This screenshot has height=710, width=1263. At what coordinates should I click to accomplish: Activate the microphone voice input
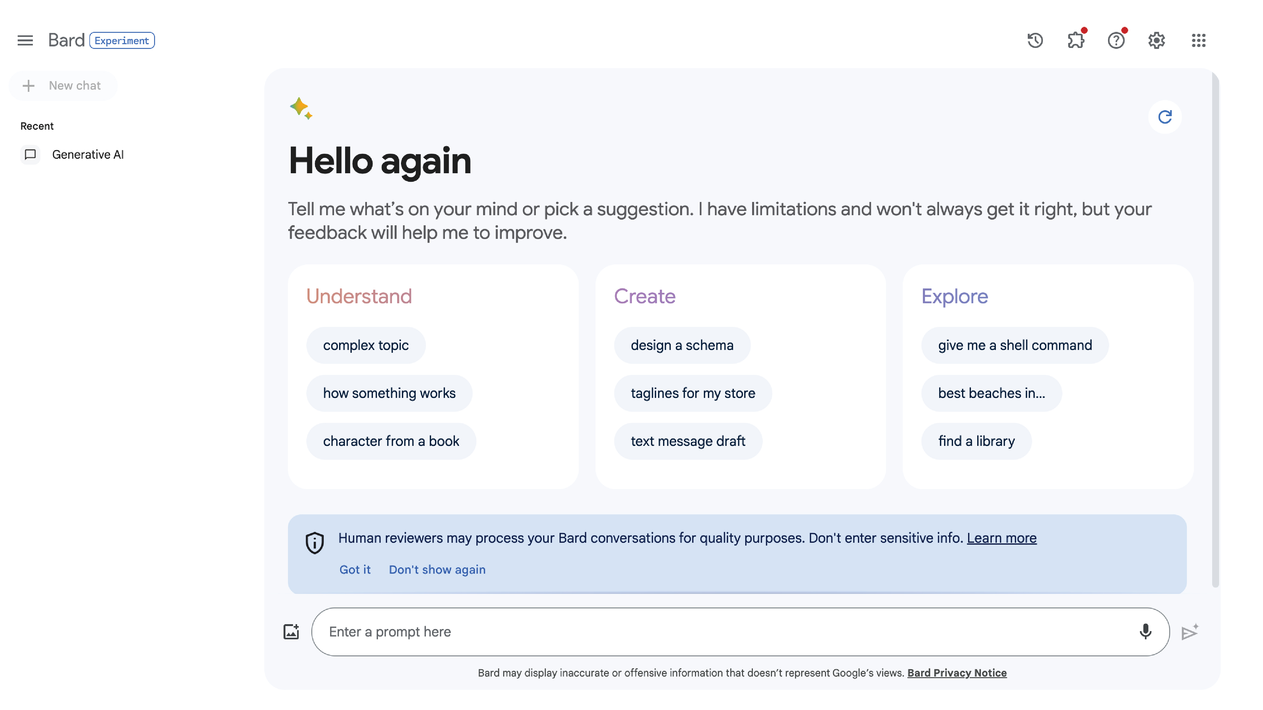click(x=1145, y=632)
